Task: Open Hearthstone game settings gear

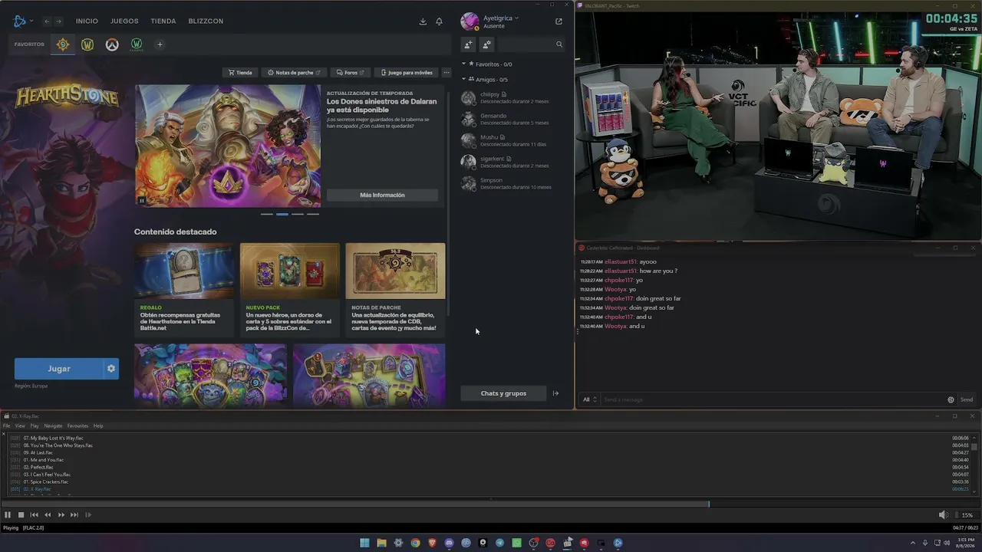Action: (x=111, y=369)
